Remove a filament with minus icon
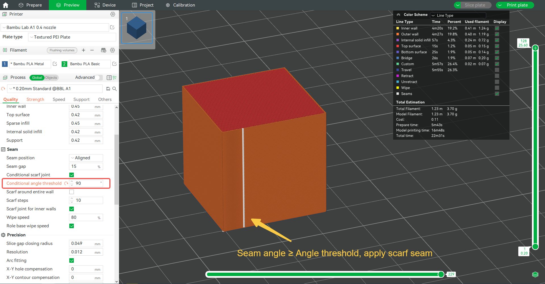Viewport: 545px width, 284px height. tap(92, 50)
